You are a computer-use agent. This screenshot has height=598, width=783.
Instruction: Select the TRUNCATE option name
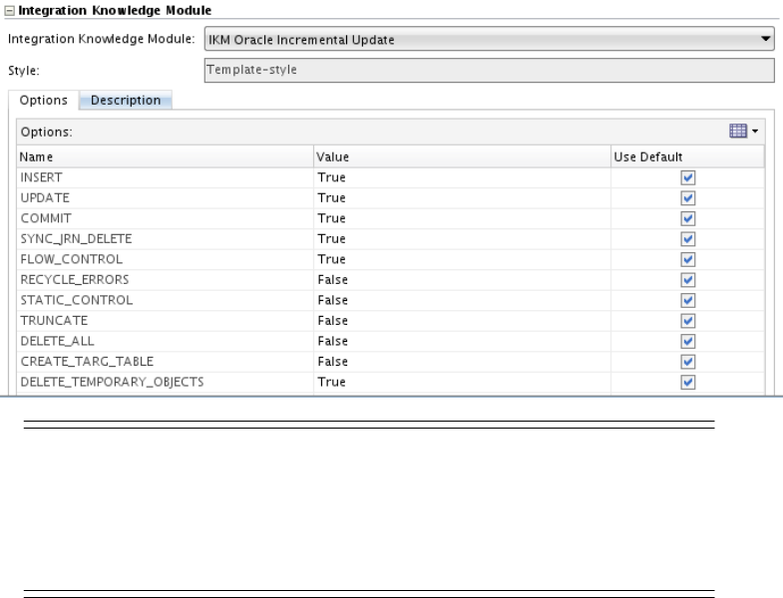pyautogui.click(x=54, y=321)
